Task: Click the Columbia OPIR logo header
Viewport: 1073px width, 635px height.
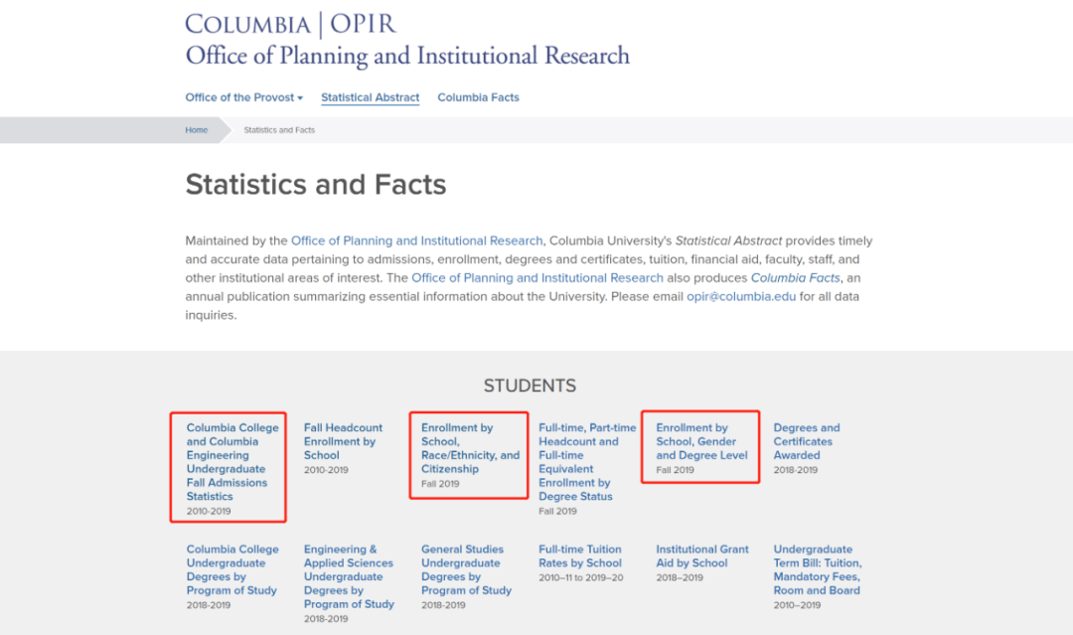Action: (x=290, y=24)
